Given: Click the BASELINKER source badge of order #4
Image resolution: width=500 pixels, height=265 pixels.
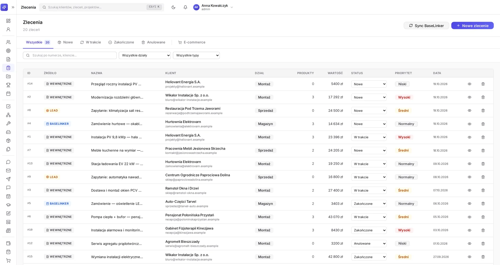Looking at the screenshot, I should click(57, 124).
